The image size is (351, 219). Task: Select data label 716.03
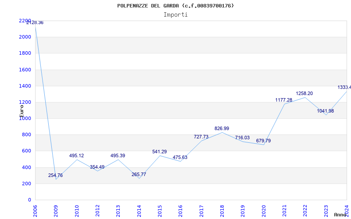click(x=243, y=138)
